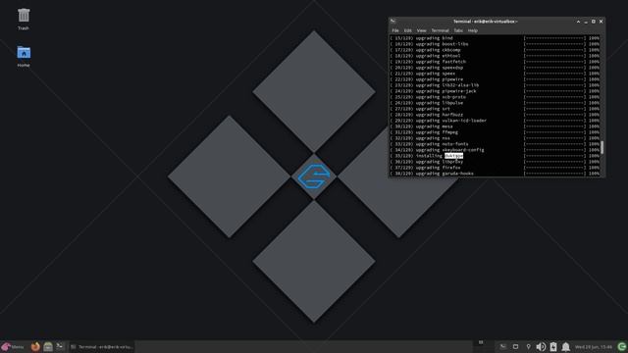
Task: Open the Home folder desktop icon
Action: point(24,56)
